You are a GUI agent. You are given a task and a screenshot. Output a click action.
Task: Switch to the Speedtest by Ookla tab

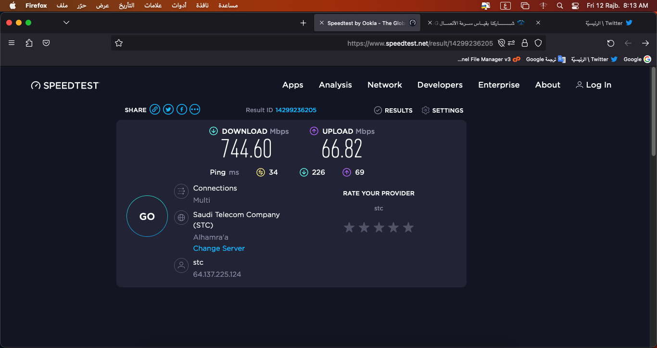[x=367, y=23]
